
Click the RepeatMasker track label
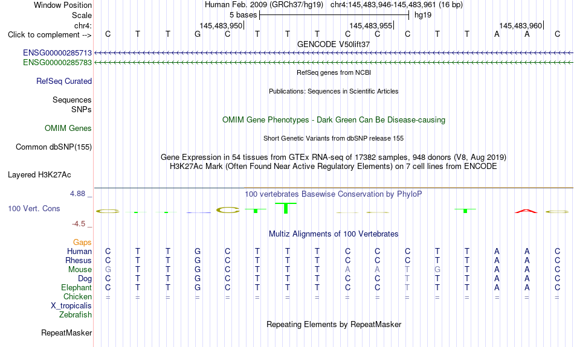(x=66, y=333)
